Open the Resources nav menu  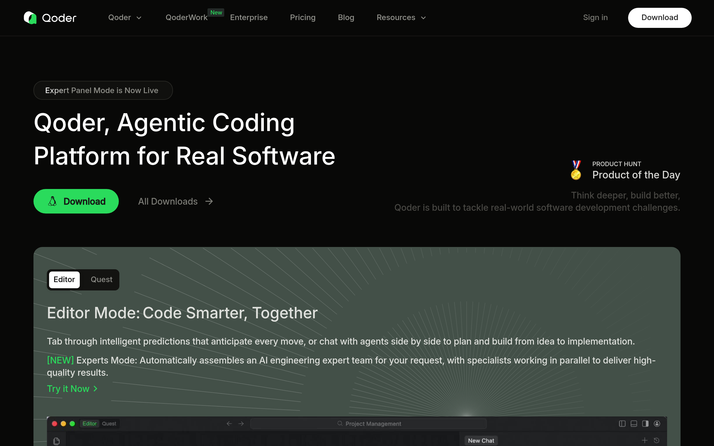(x=396, y=18)
